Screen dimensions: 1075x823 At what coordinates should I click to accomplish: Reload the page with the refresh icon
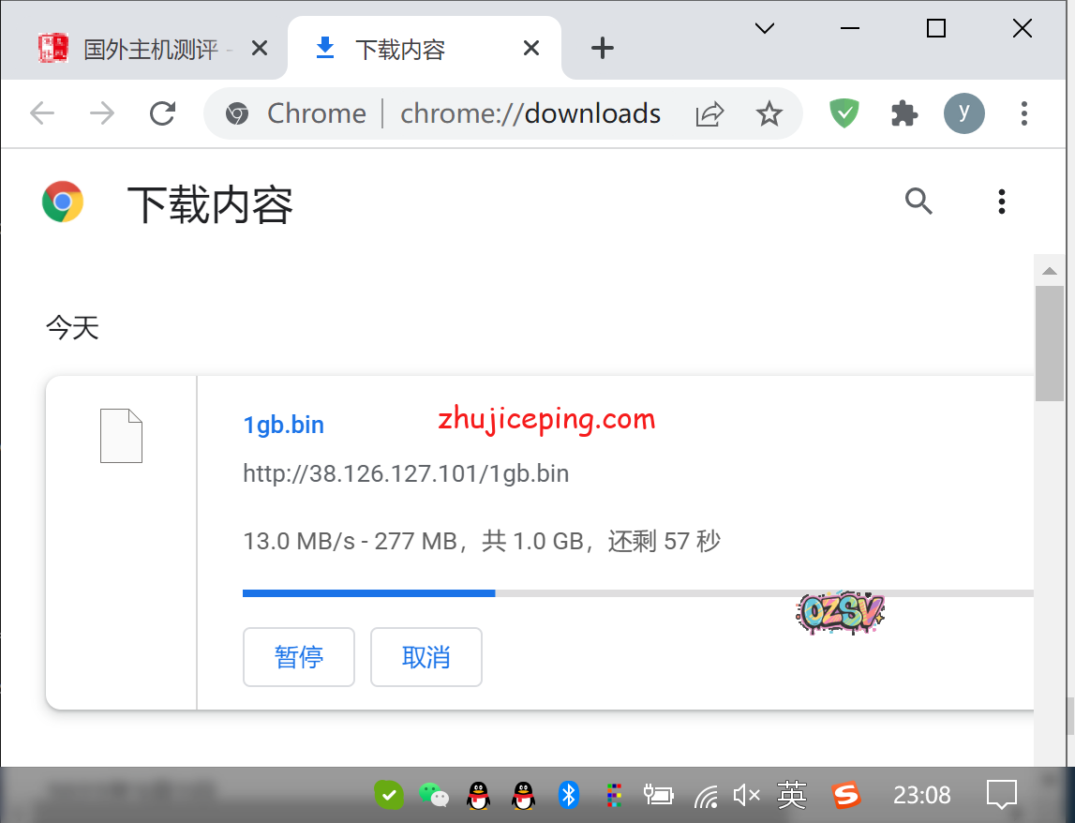[x=163, y=113]
